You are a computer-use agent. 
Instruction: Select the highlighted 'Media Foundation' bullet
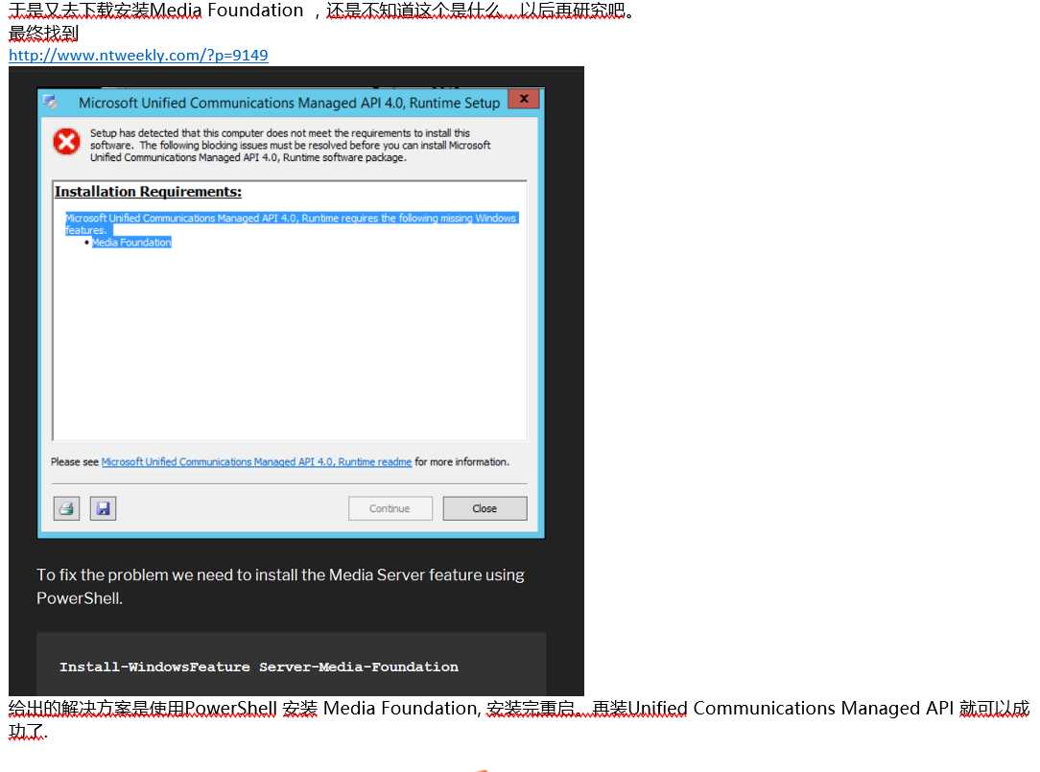pos(131,242)
